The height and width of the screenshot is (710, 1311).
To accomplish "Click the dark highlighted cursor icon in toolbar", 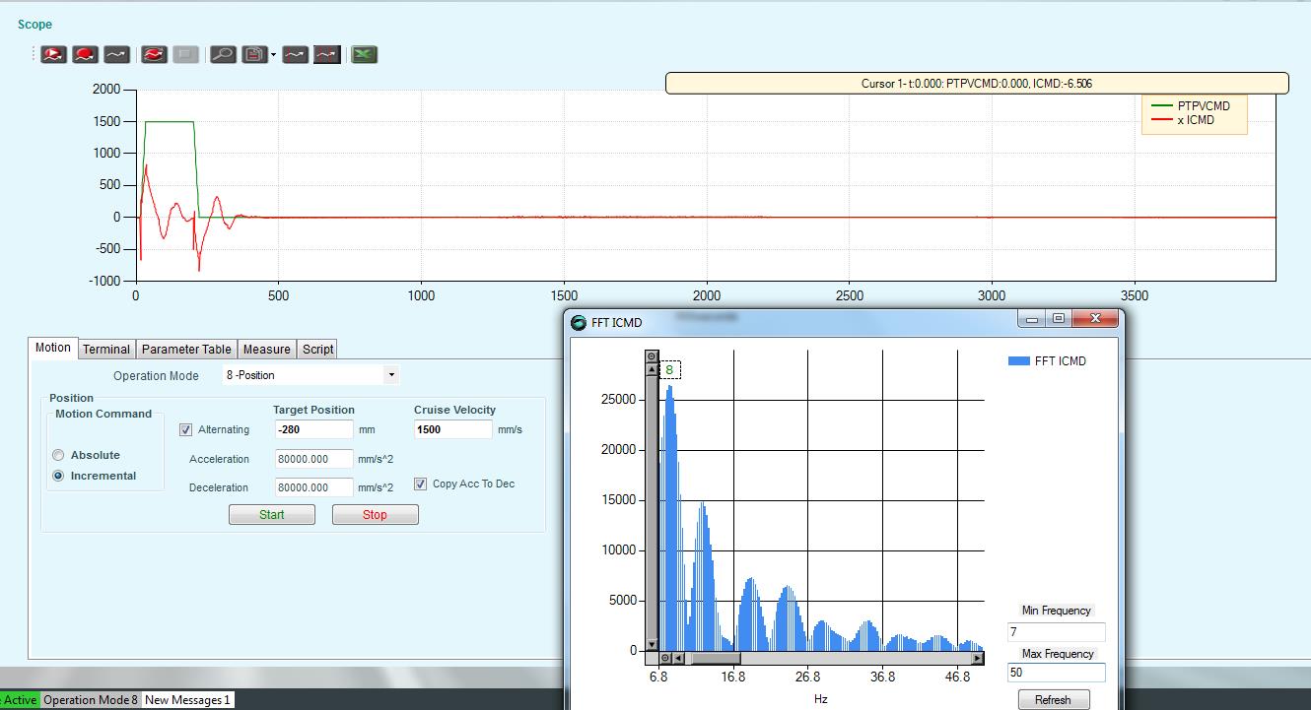I will coord(327,55).
